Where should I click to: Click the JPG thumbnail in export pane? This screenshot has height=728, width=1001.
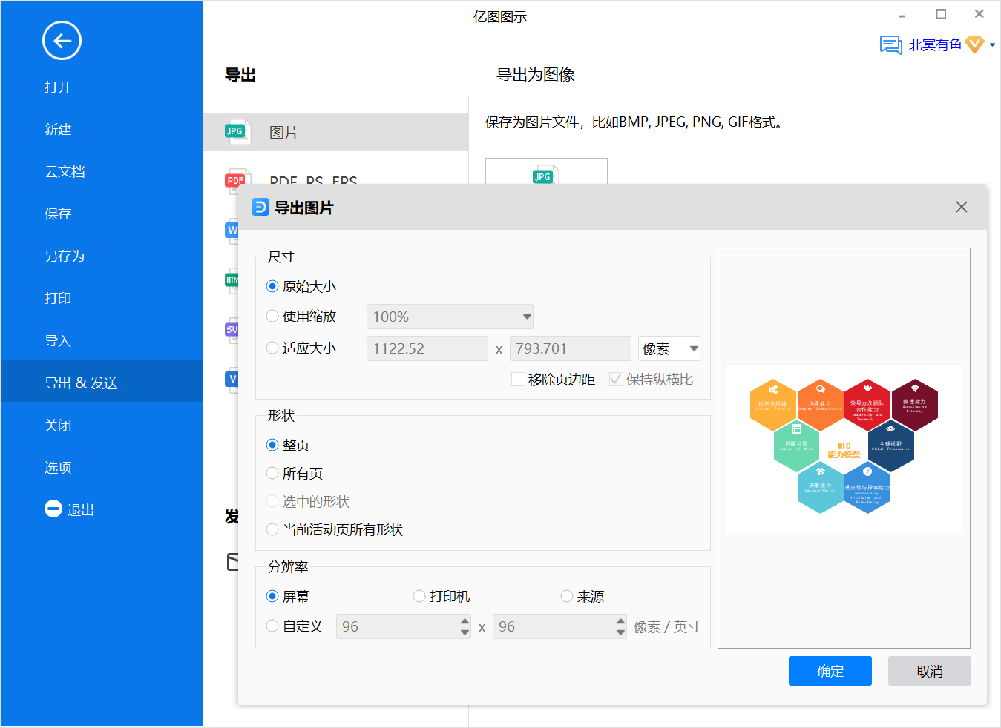[x=545, y=174]
